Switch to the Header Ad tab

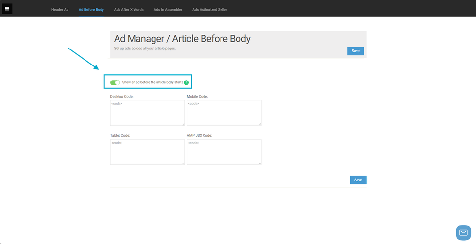click(60, 10)
